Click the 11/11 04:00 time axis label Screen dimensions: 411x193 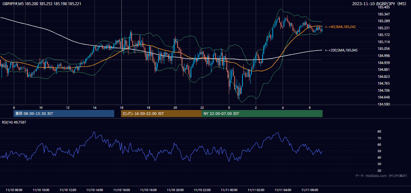point(283,190)
